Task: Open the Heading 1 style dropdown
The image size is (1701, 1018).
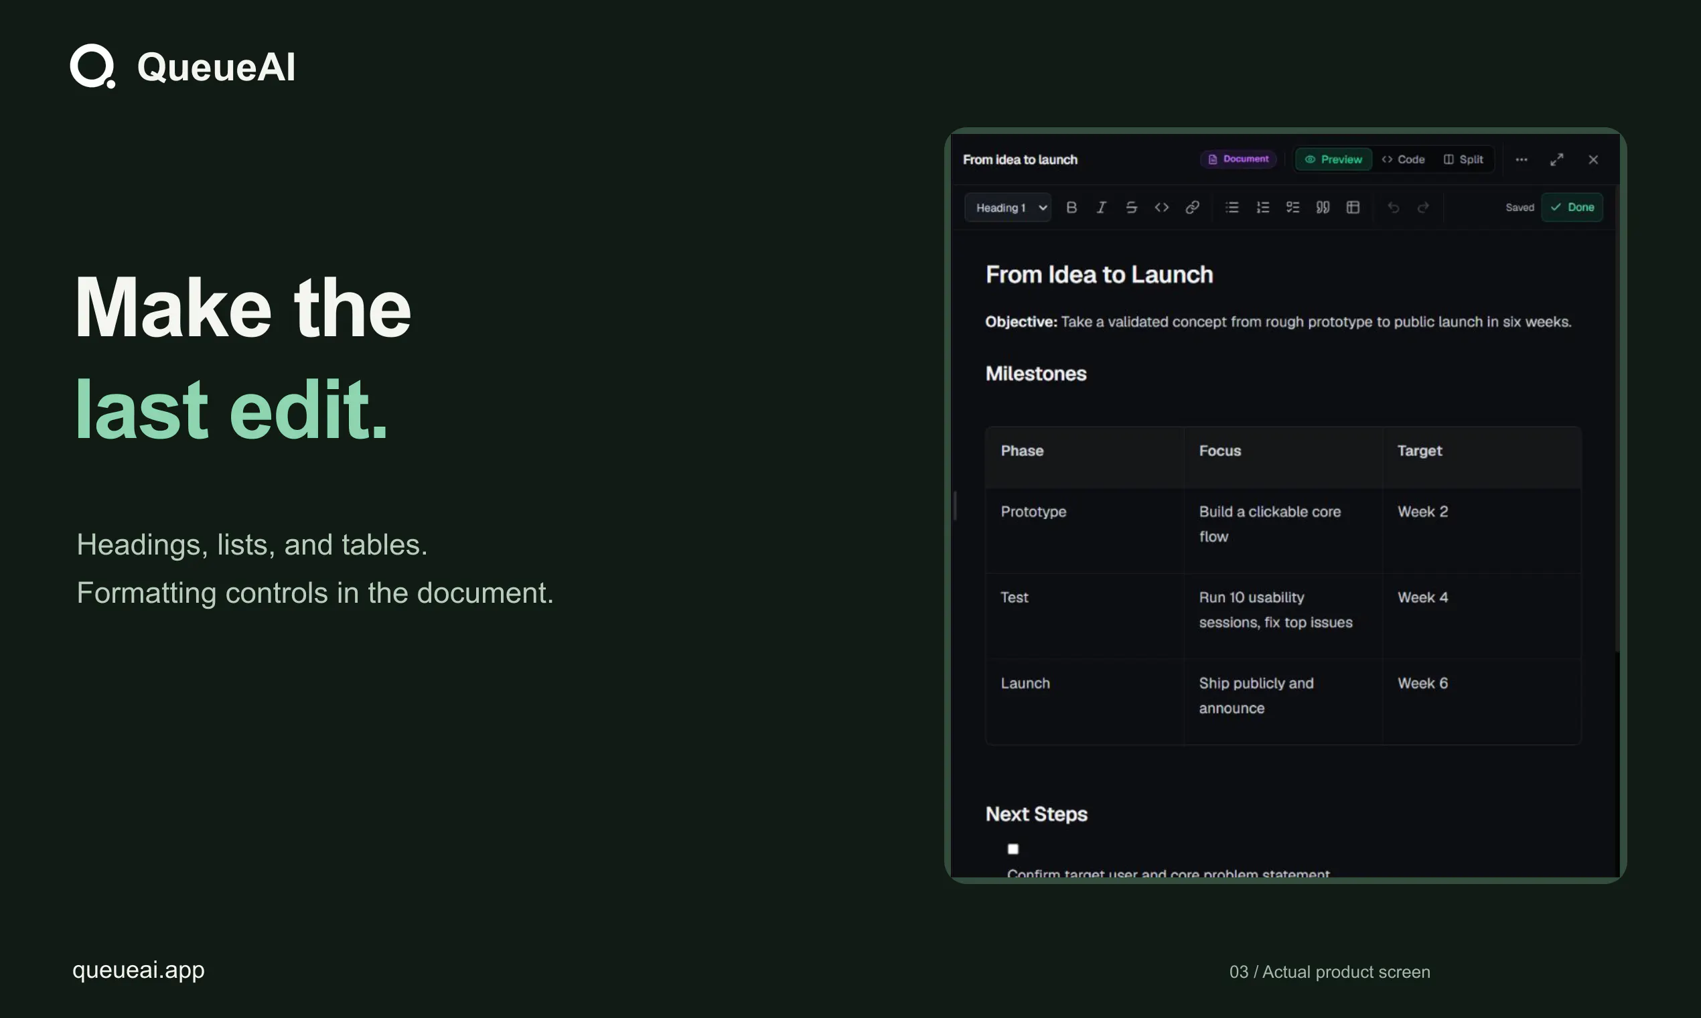Action: (x=1009, y=207)
